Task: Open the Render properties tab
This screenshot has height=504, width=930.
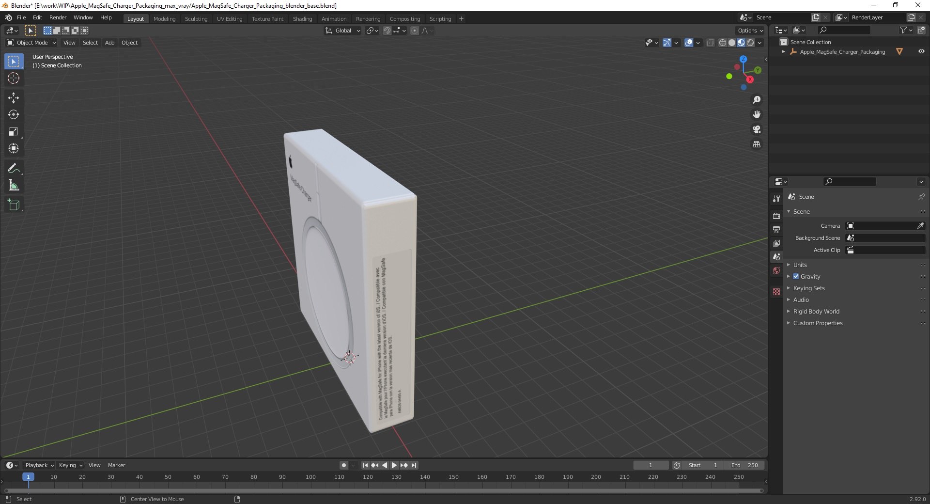Action: coord(776,216)
